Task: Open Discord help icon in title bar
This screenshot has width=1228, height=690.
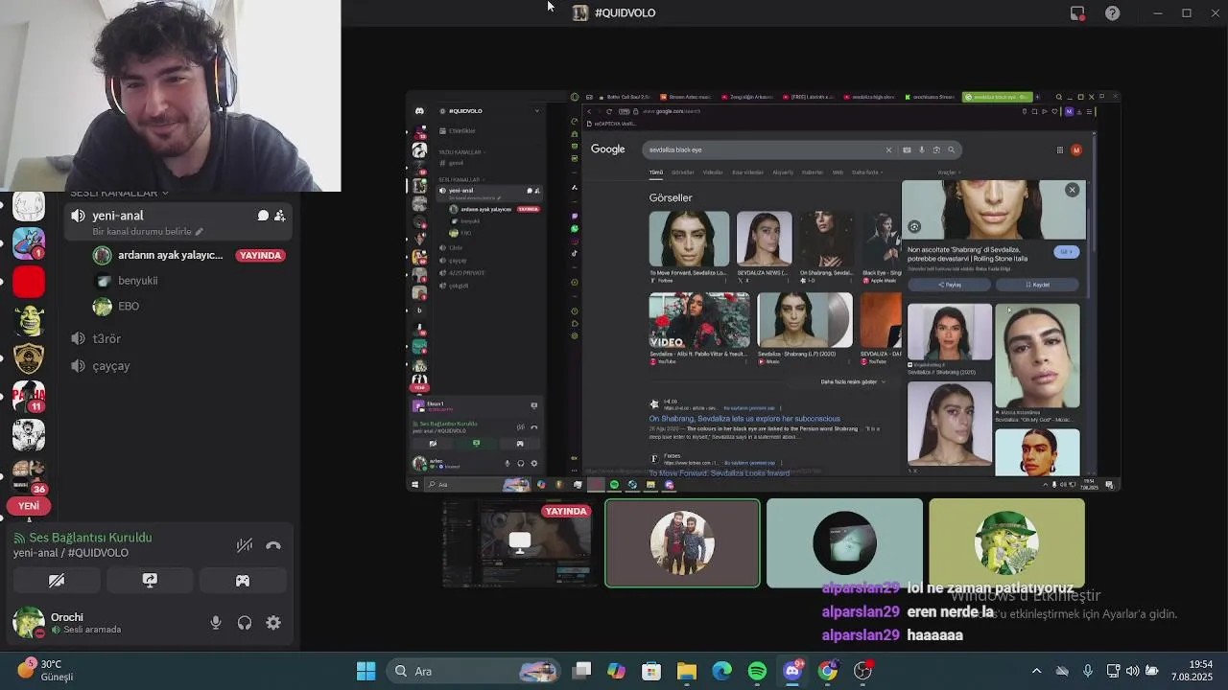Action: (1112, 13)
